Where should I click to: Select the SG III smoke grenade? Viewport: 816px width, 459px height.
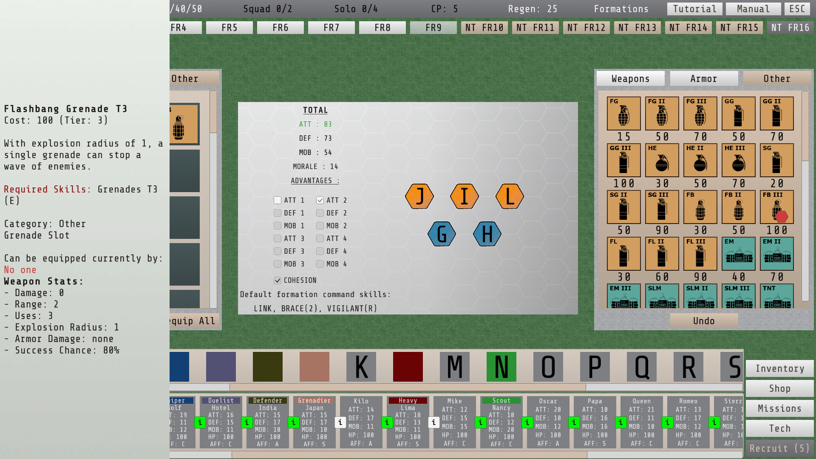click(x=662, y=207)
